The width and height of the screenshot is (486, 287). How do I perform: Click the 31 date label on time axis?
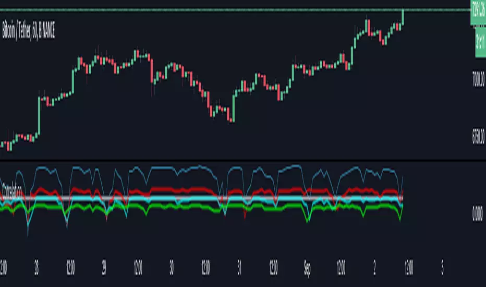click(239, 268)
